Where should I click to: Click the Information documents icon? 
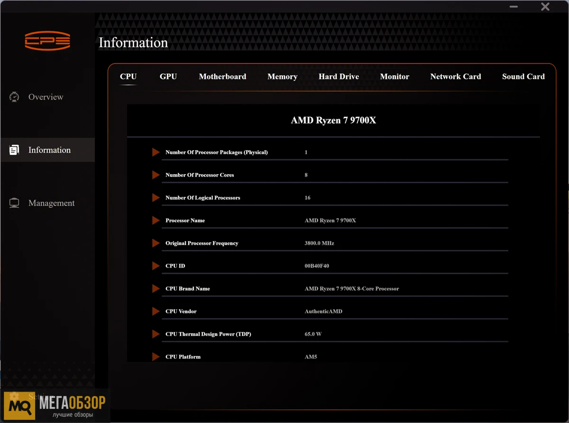(x=14, y=150)
